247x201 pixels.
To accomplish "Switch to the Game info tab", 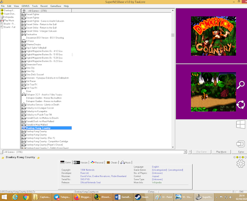I will [66, 162].
